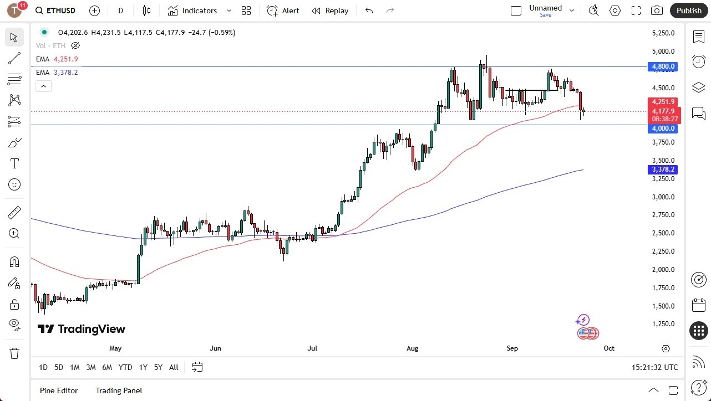Open the Object Tree panel
The height and width of the screenshot is (401, 711).
point(698,87)
